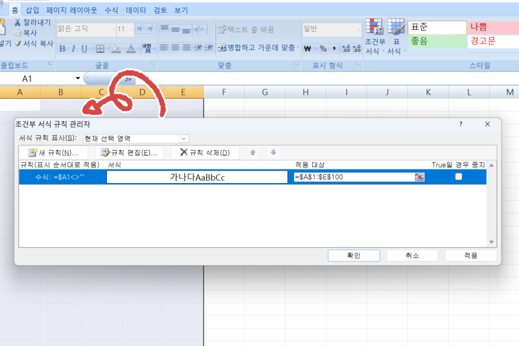Click the dialog help question mark

(x=461, y=124)
